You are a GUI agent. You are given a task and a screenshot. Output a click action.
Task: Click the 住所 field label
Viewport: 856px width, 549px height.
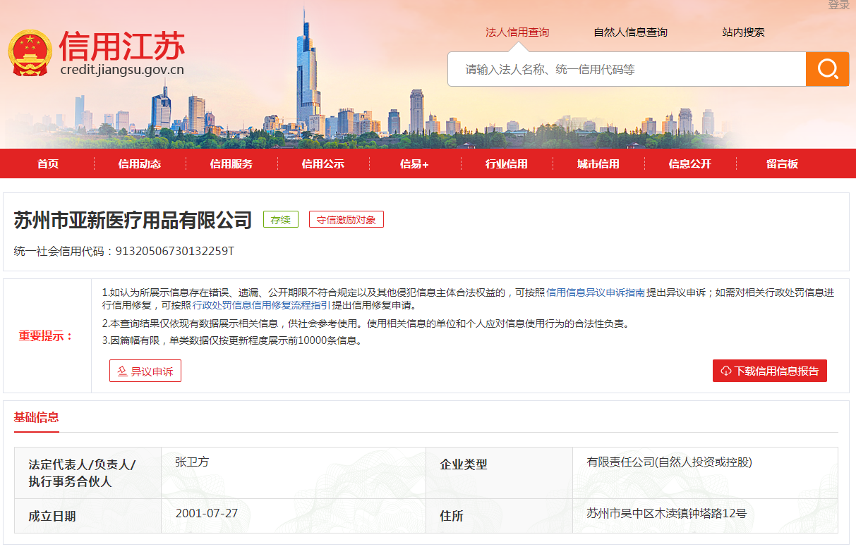click(x=452, y=516)
